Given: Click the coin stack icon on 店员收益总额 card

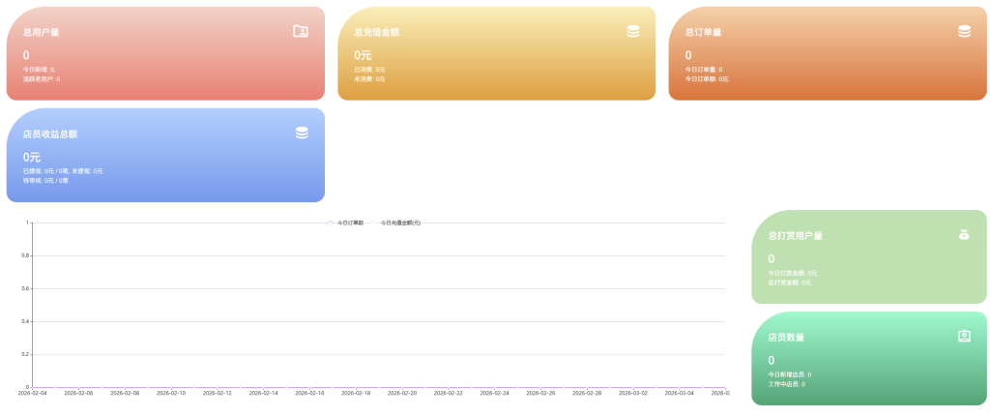Looking at the screenshot, I should 302,133.
